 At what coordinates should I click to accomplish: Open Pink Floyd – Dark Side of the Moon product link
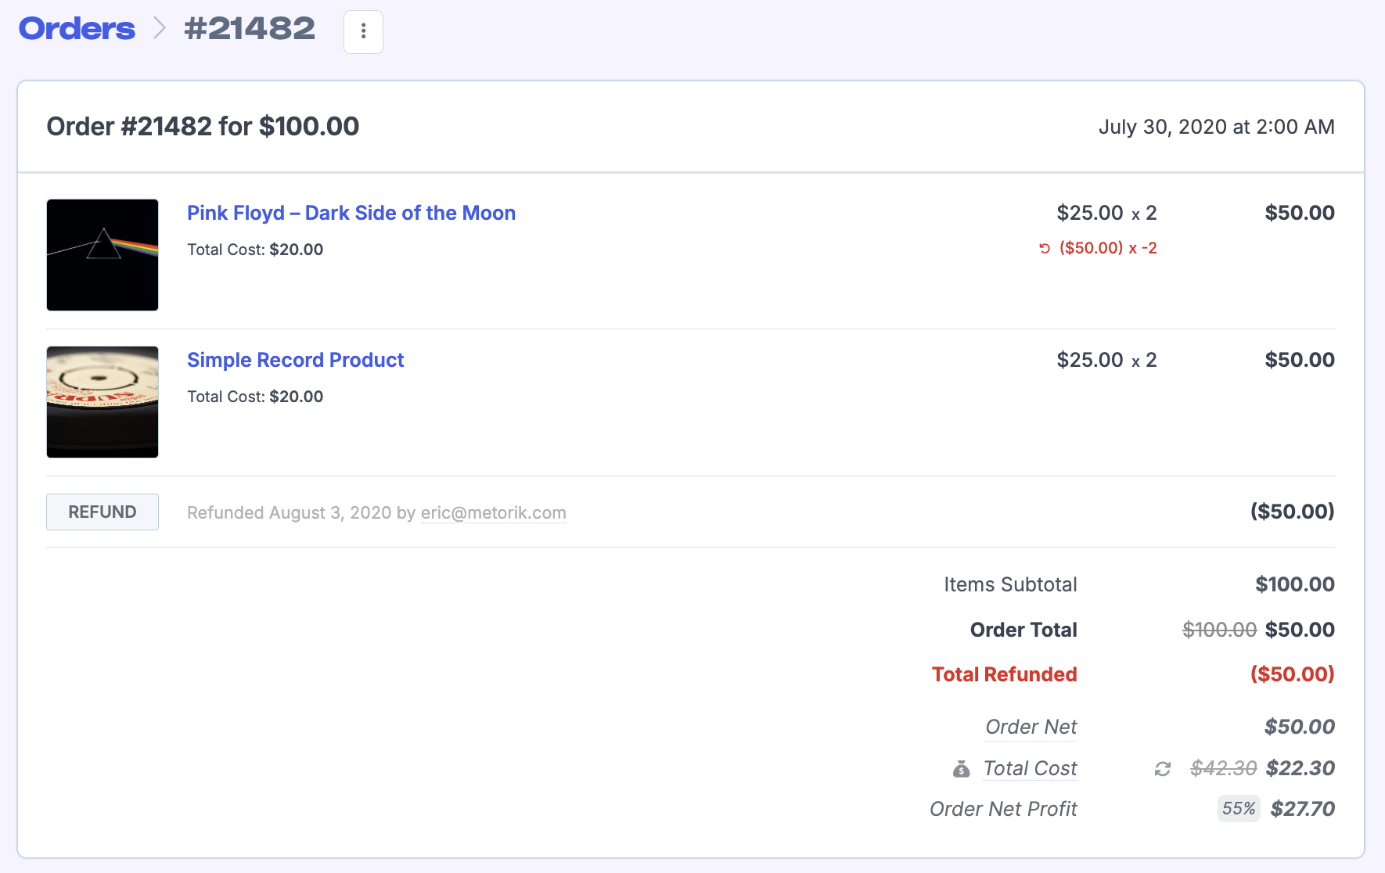click(x=351, y=213)
